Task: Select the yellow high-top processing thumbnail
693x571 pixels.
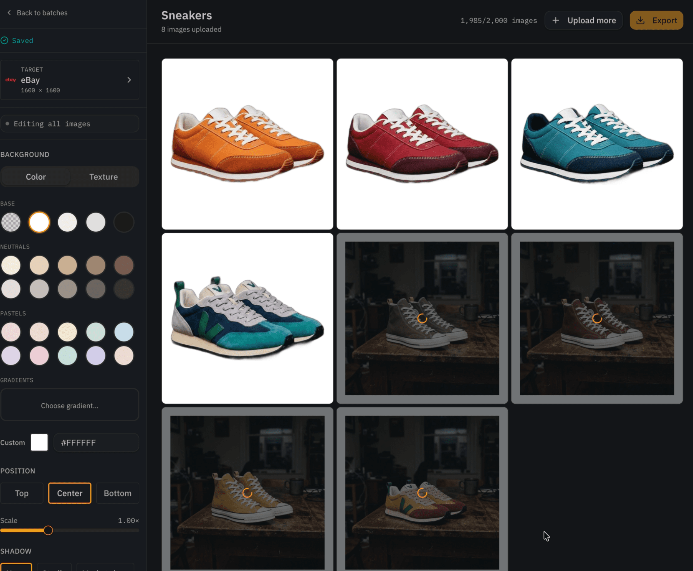Action: point(247,490)
